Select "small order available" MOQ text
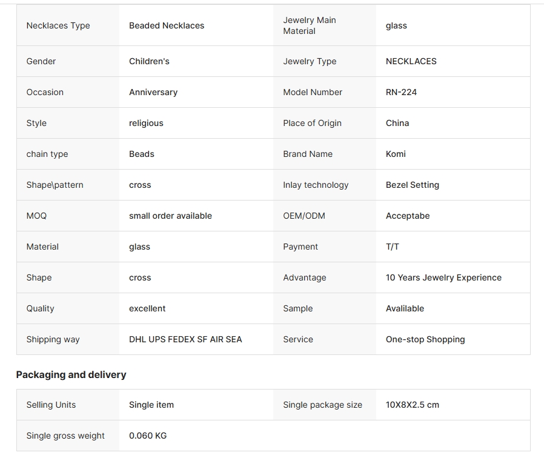The height and width of the screenshot is (458, 544). click(170, 216)
